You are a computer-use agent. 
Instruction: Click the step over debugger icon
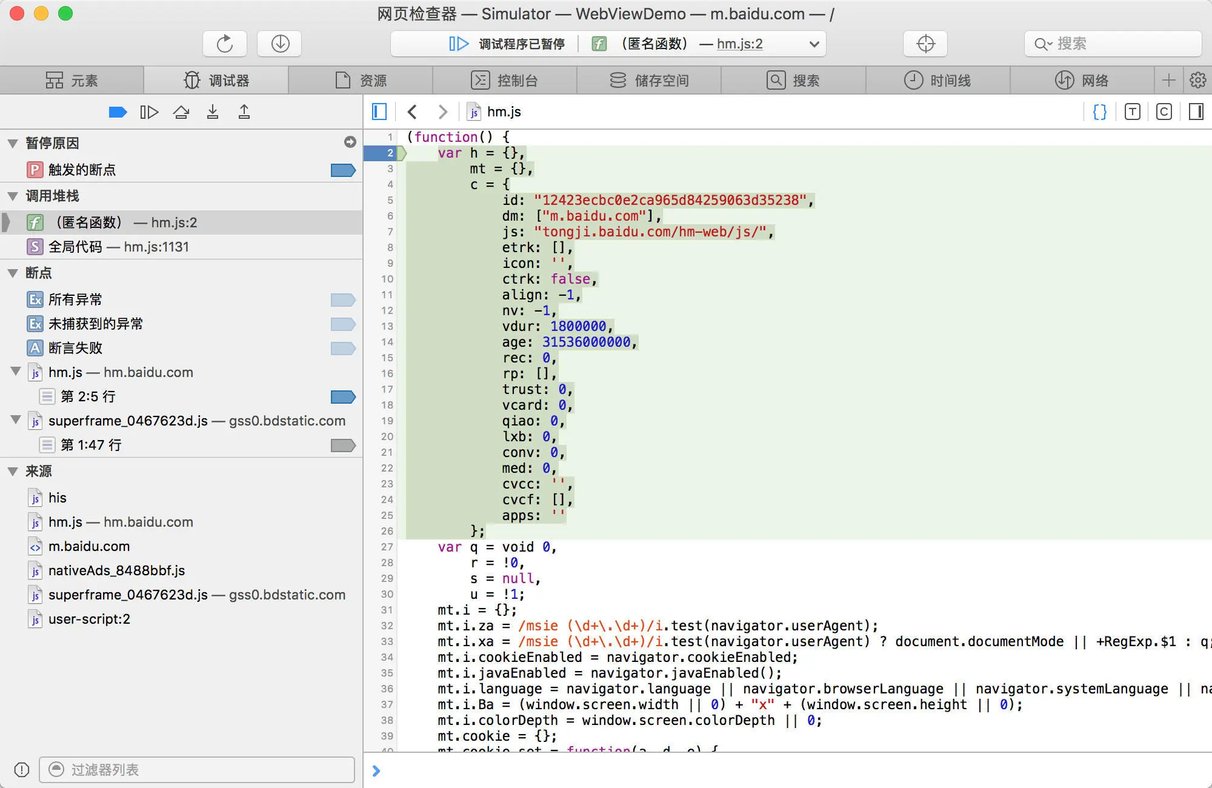coord(181,112)
